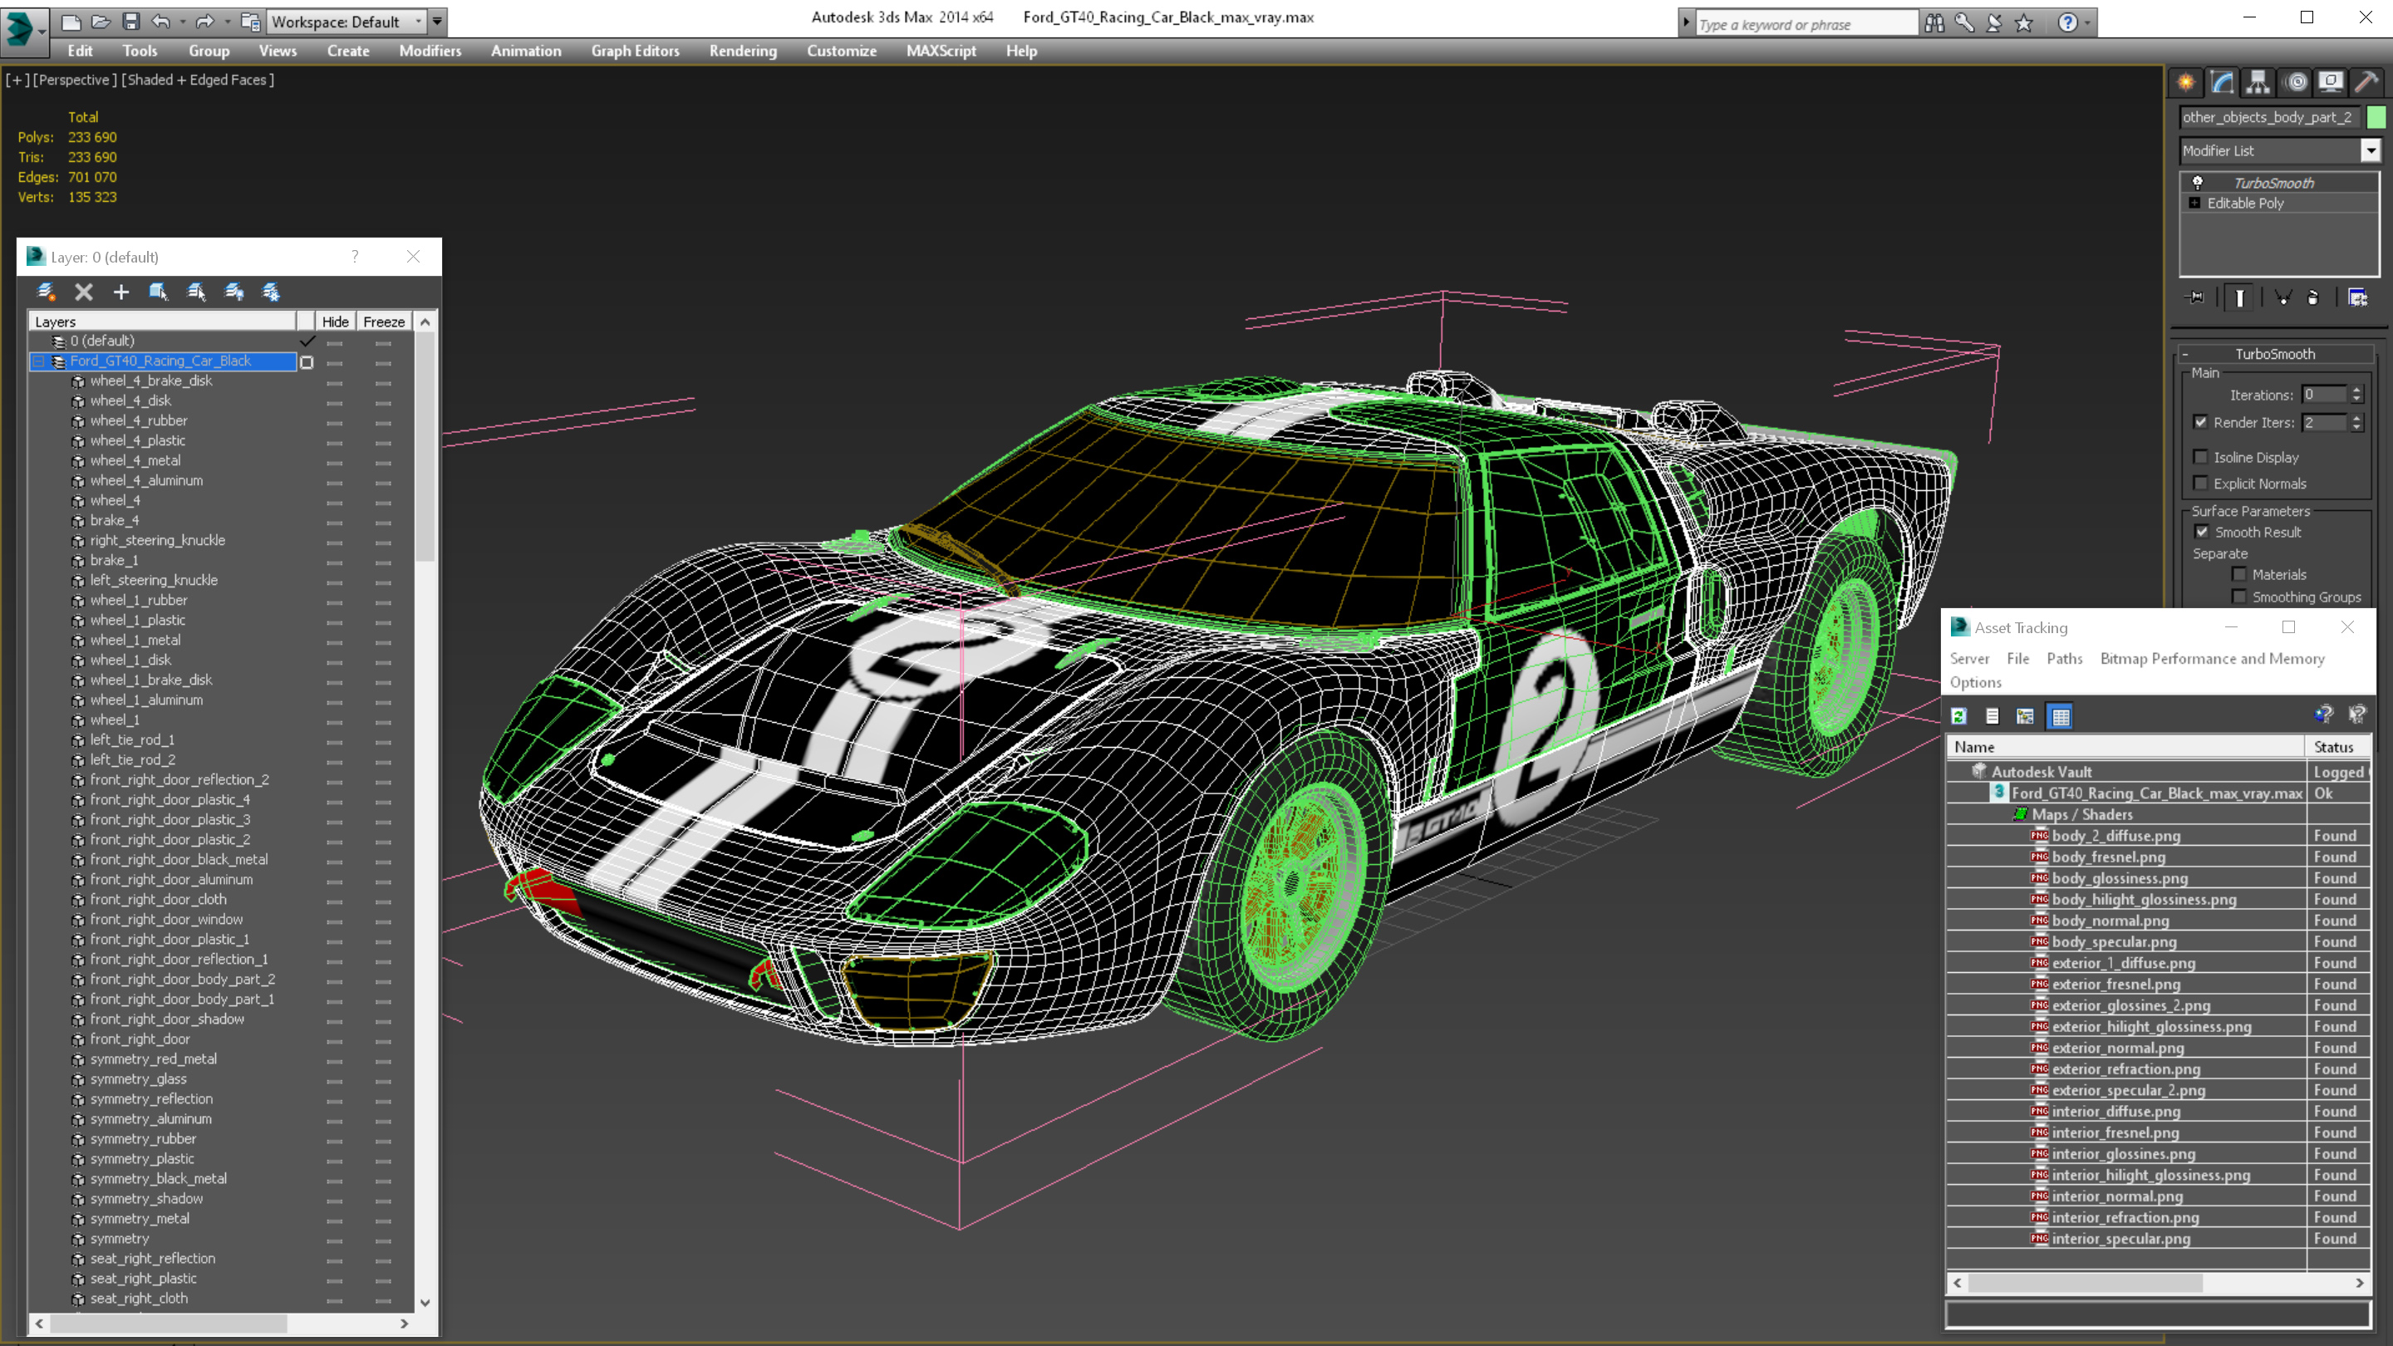The image size is (2393, 1346).
Task: Click the Perspective viewport label
Action: click(x=76, y=80)
